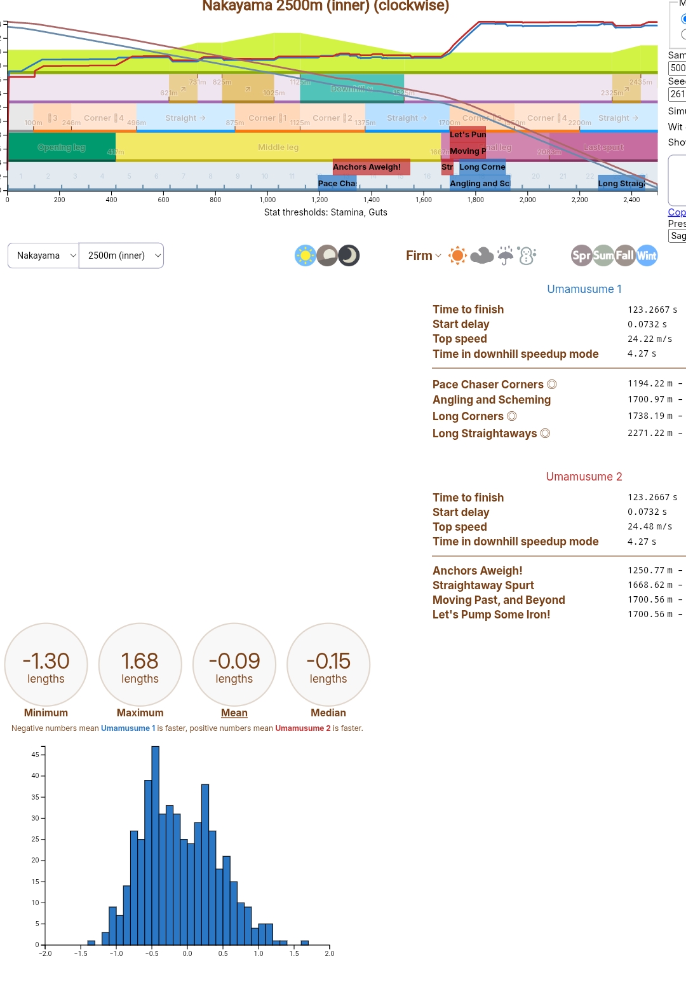Choose cloudy weather icon
686x989 pixels.
481,256
